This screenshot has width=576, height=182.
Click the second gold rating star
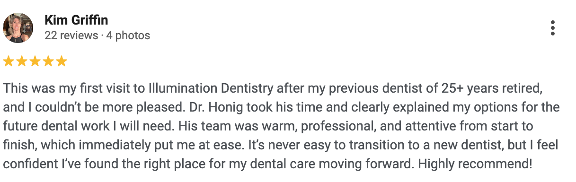pos(22,61)
